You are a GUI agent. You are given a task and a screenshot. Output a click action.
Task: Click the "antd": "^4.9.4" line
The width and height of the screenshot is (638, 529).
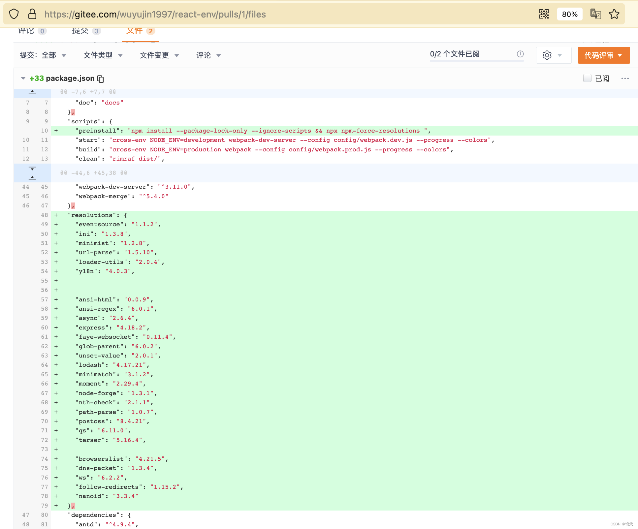[107, 524]
